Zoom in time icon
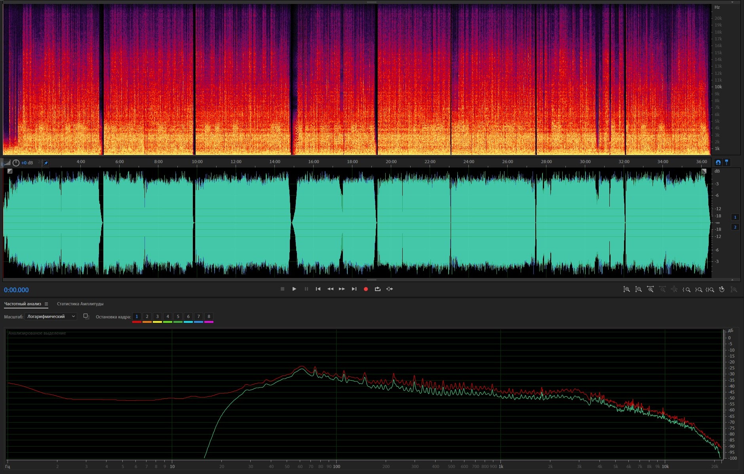This screenshot has width=744, height=474. click(650, 289)
